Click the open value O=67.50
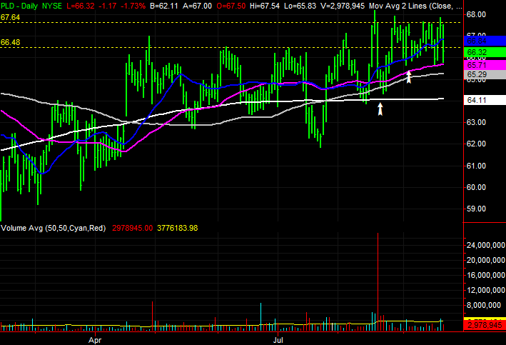The height and width of the screenshot is (345, 506). 231,6
